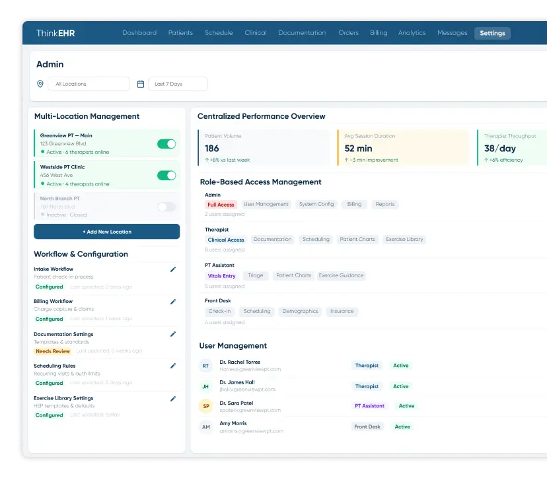547x478 pixels.
Task: Click the Add New Location button
Action: (x=107, y=232)
